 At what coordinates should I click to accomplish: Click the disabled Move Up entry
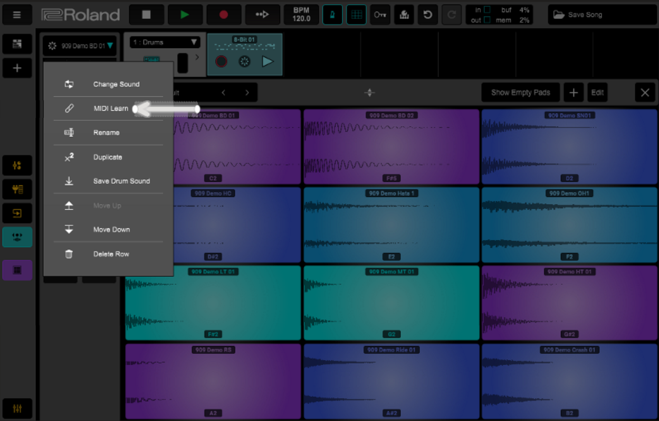click(108, 205)
